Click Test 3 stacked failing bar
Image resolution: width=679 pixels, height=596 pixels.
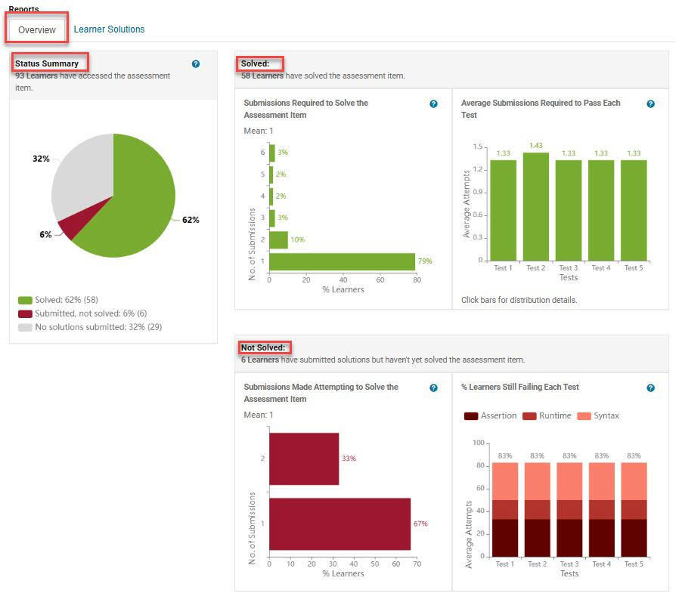[x=569, y=509]
